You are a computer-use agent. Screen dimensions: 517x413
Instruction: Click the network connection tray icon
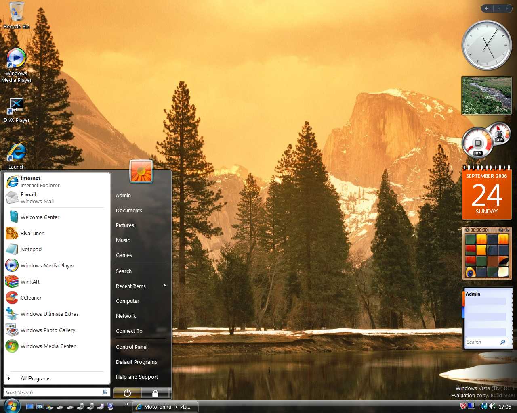point(483,406)
